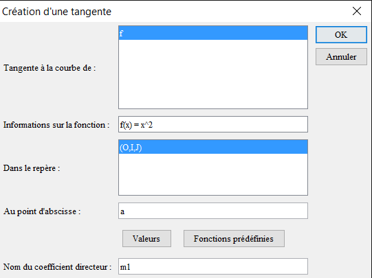Open Fonctions prédéfinies button
Image resolution: width=372 pixels, height=278 pixels.
(234, 239)
